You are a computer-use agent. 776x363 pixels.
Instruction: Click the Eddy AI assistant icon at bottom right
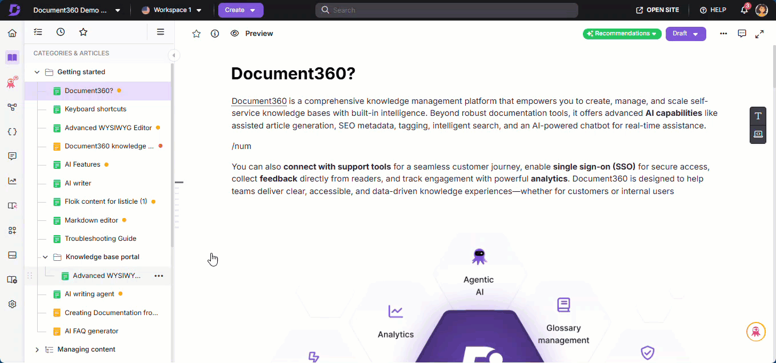755,332
